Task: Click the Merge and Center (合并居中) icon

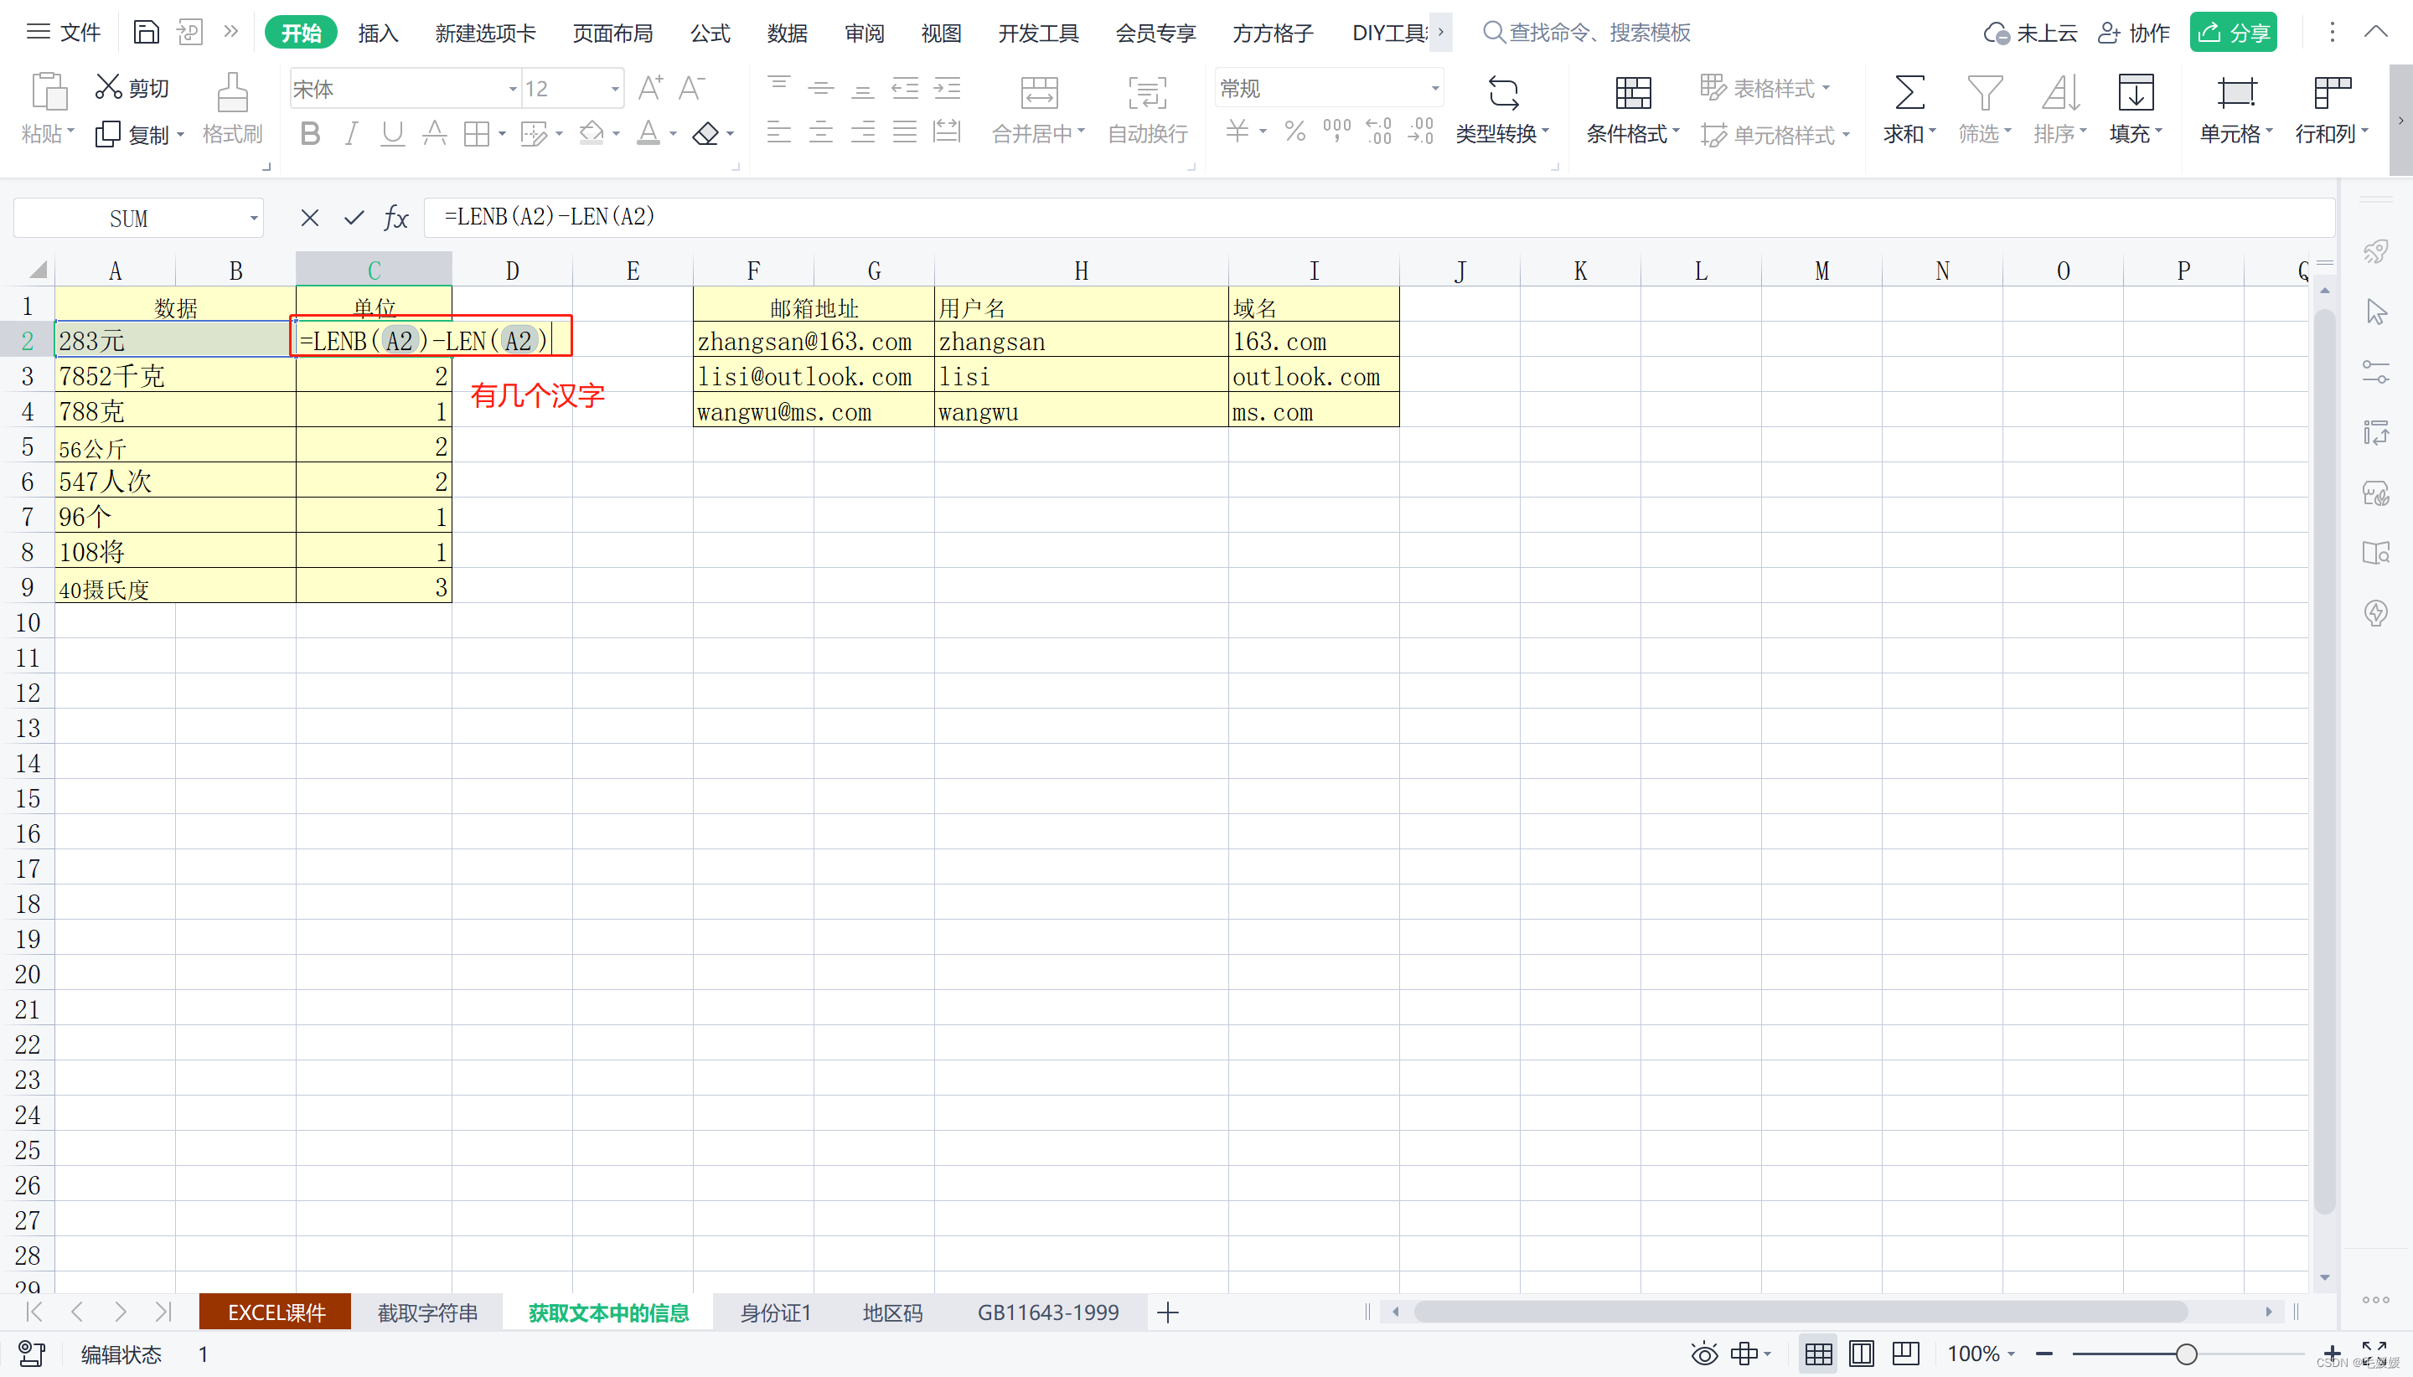Action: [1039, 93]
